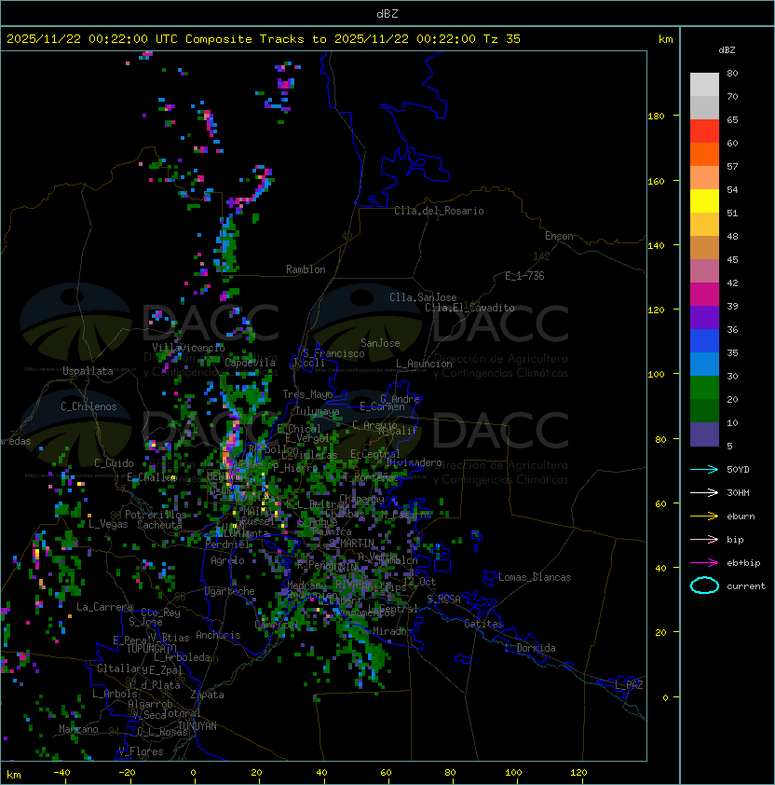Image resolution: width=775 pixels, height=785 pixels.
Task: Click the La_Carrera label
Action: [x=104, y=607]
